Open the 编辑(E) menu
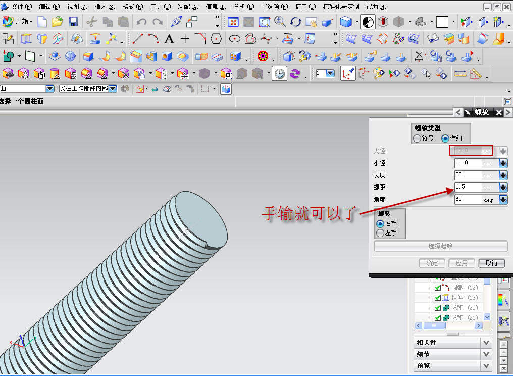 click(49, 7)
